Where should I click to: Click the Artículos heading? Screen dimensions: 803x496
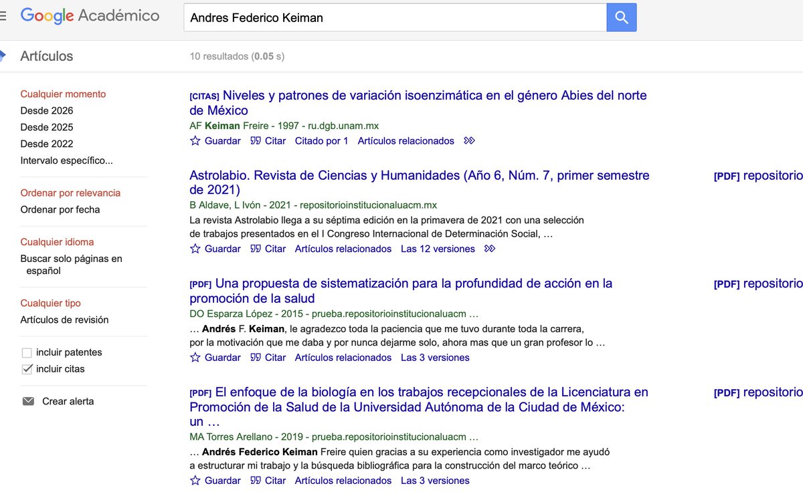tap(47, 56)
